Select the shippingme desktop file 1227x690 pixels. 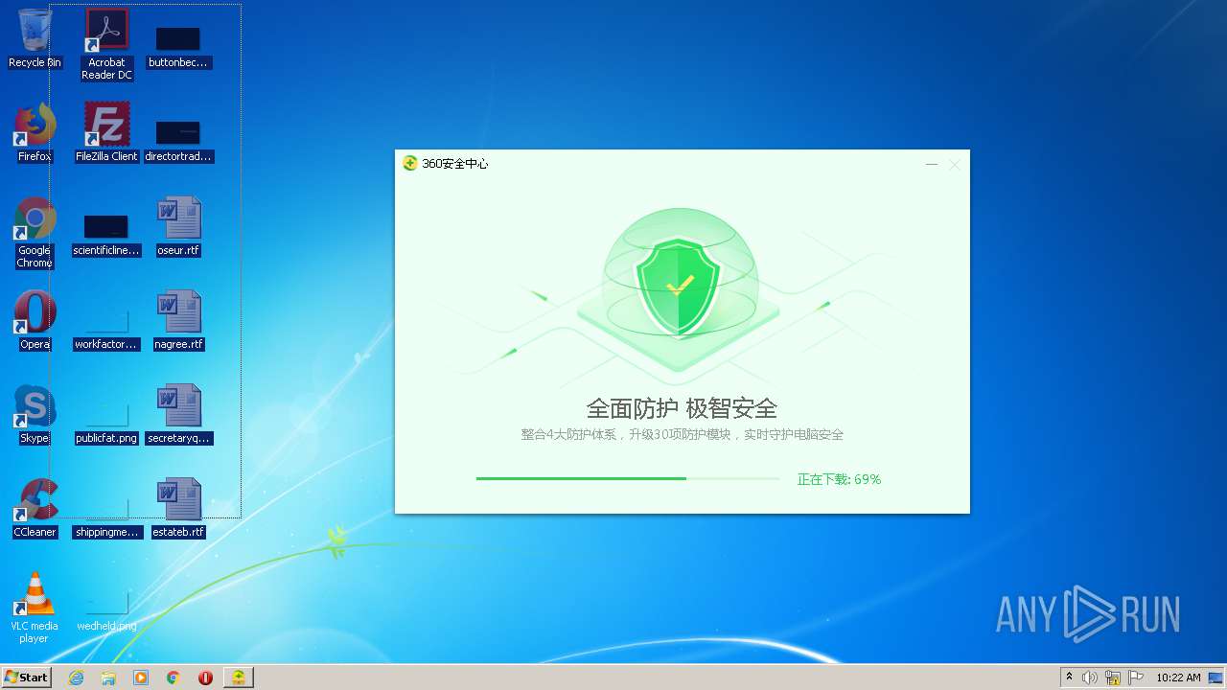[x=106, y=517]
